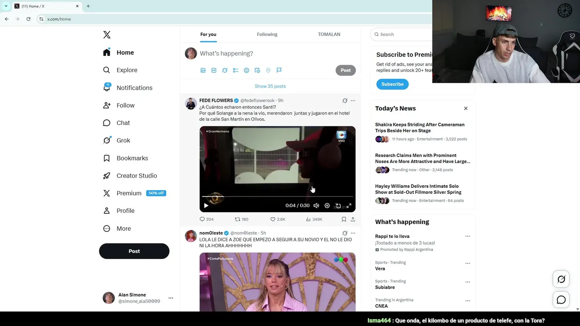The width and height of the screenshot is (580, 326).
Task: Add a GIF in composer
Action: [x=214, y=70]
